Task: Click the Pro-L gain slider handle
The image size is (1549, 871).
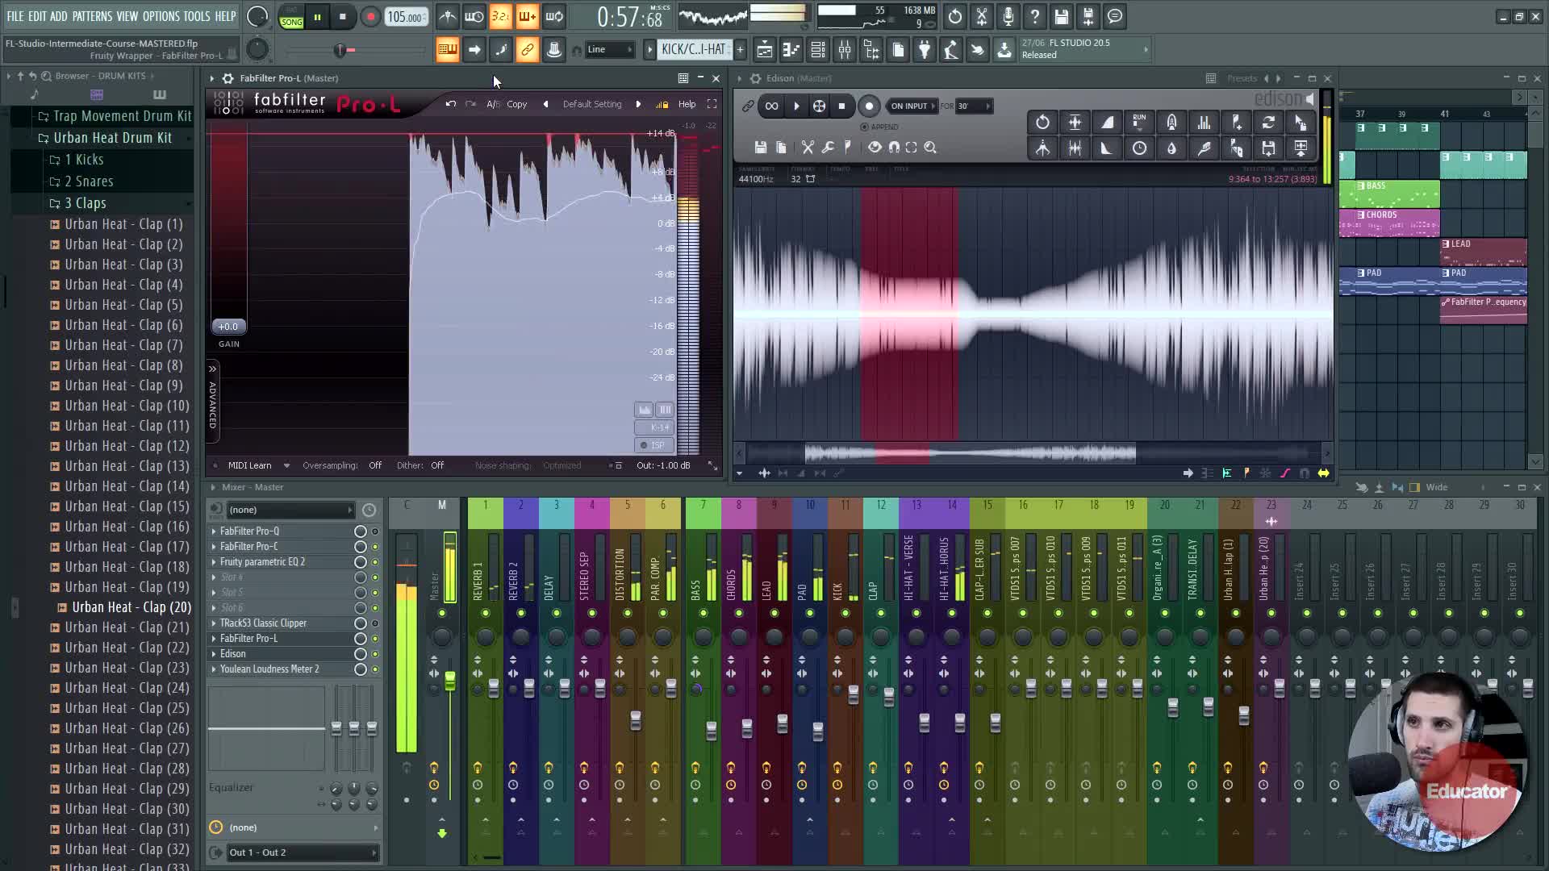Action: (228, 327)
